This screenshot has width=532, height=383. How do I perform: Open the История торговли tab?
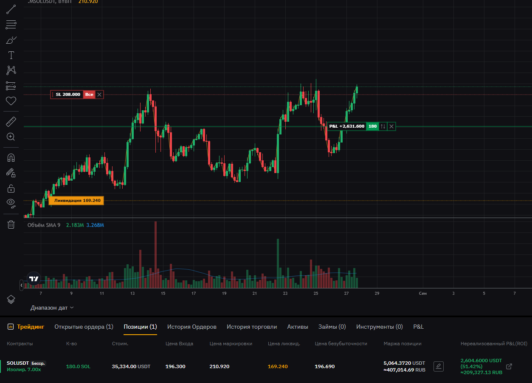251,327
